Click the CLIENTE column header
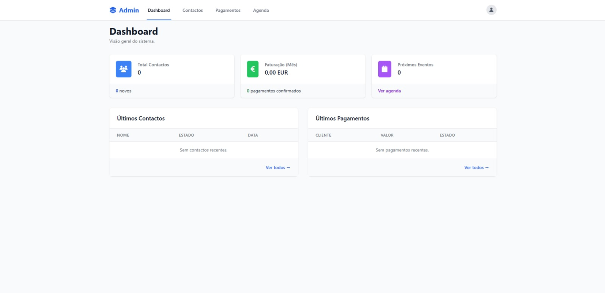 323,135
